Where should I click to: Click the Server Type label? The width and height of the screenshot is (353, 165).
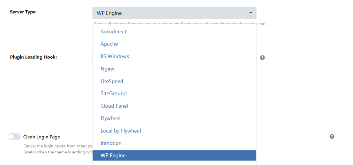pyautogui.click(x=23, y=12)
